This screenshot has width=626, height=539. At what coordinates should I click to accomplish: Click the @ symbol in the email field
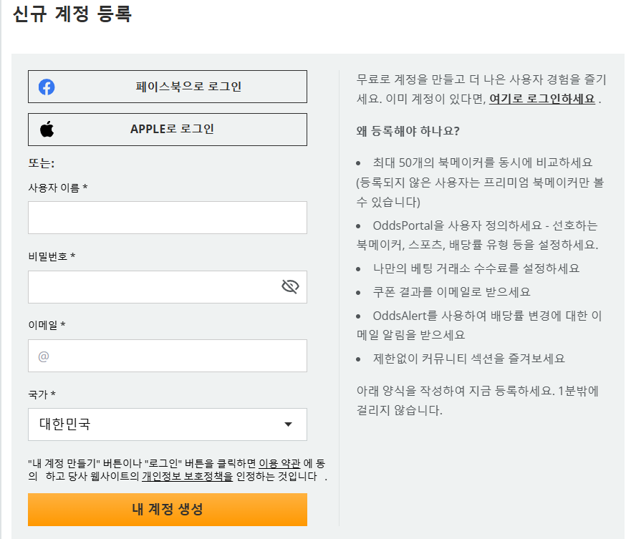click(44, 356)
